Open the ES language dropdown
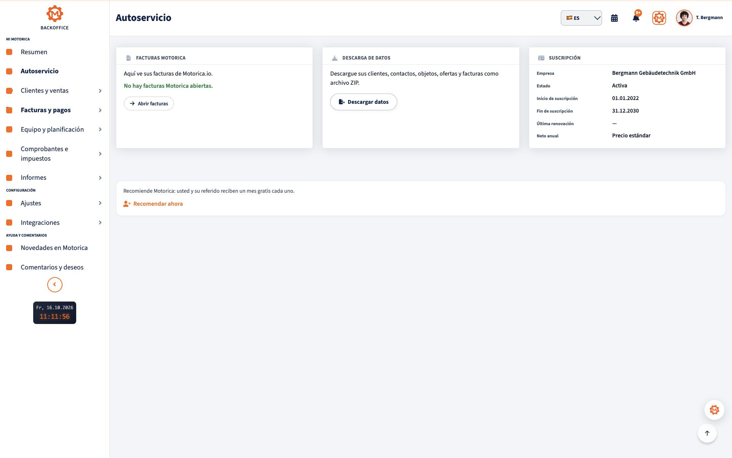The height and width of the screenshot is (458, 732). 581,18
